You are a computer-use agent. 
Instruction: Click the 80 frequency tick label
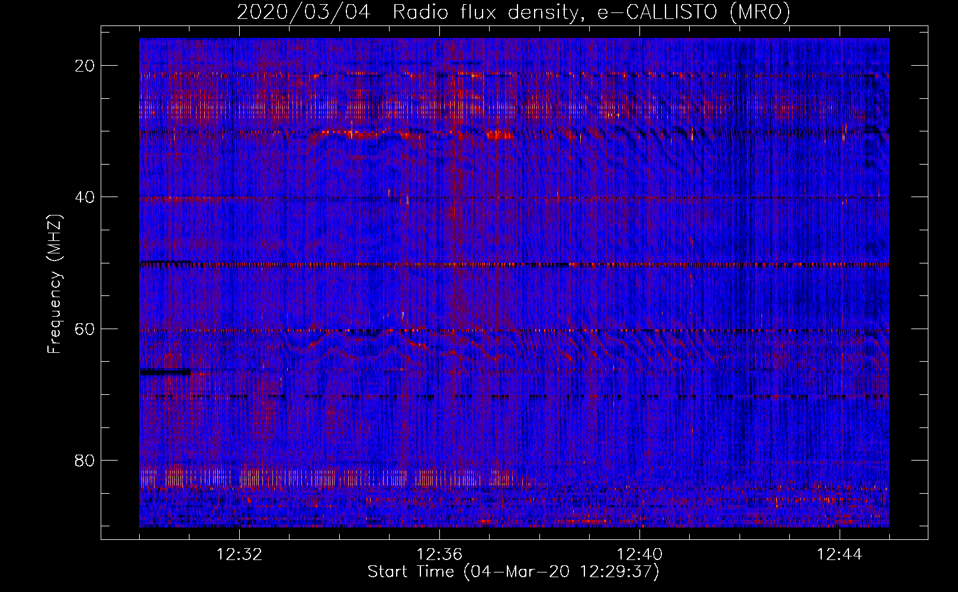click(85, 460)
